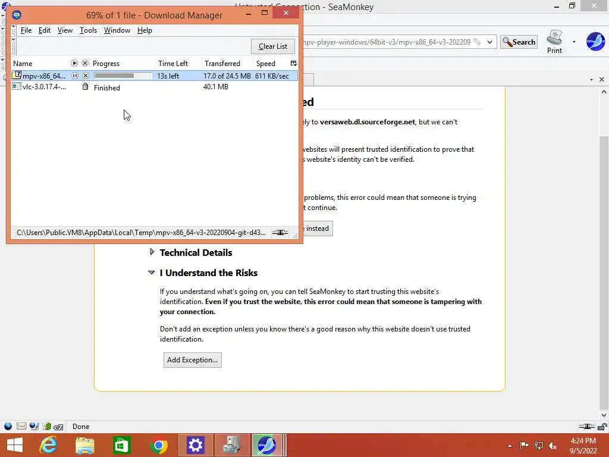Open Mail & Newsgroups from the status bar
The height and width of the screenshot is (457, 609).
point(21,426)
